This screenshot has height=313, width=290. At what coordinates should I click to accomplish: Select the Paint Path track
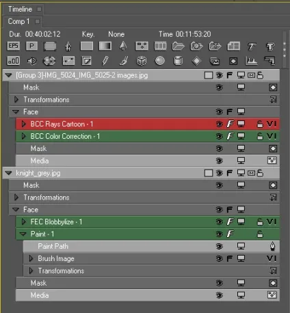151,246
